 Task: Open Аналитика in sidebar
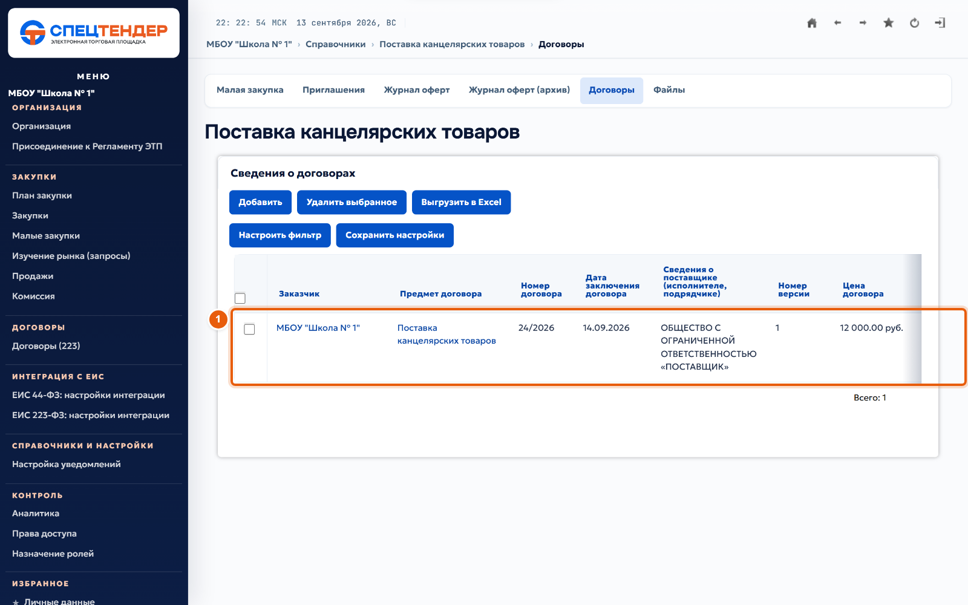tap(36, 514)
